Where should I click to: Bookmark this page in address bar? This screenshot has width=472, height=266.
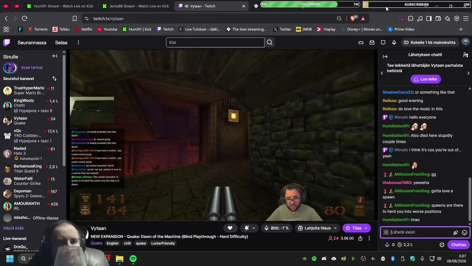74,18
